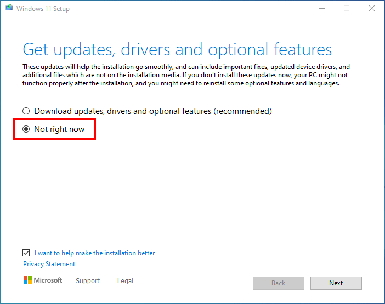Uncheck the help make installation better checkbox
The width and height of the screenshot is (385, 304).
(x=26, y=253)
